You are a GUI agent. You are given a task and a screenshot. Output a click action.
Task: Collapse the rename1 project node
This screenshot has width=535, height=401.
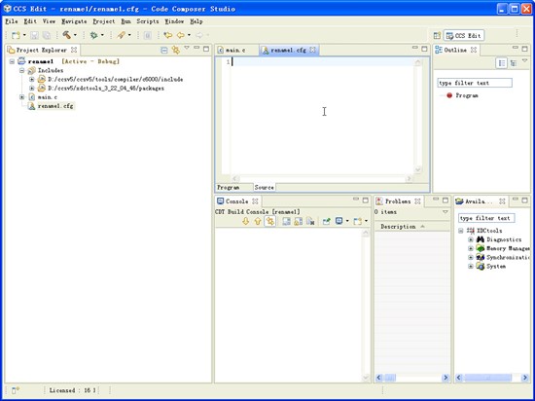tap(13, 61)
